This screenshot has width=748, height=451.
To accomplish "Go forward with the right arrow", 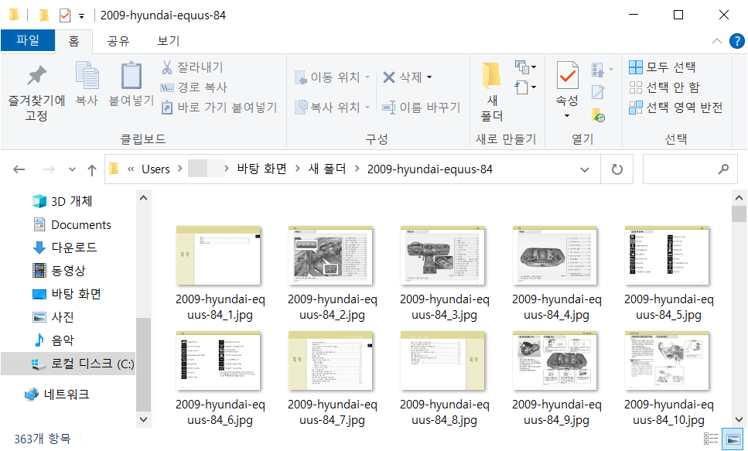I will point(49,169).
